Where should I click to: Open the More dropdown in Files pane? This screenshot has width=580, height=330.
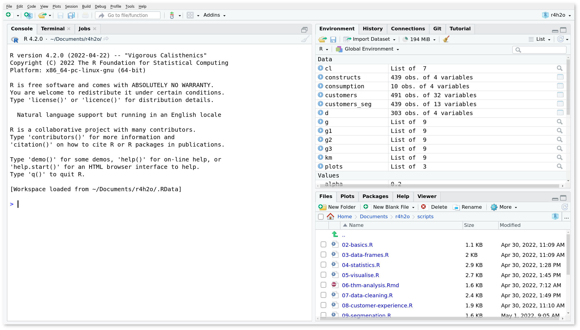click(x=504, y=207)
